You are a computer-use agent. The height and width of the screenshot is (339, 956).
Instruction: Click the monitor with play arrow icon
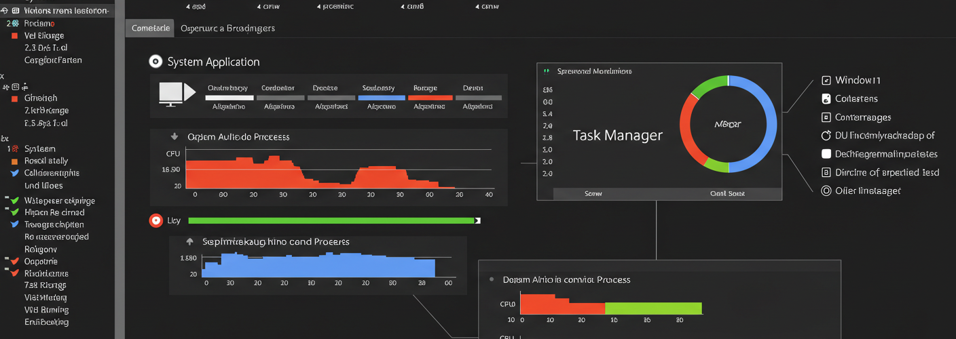coord(177,94)
